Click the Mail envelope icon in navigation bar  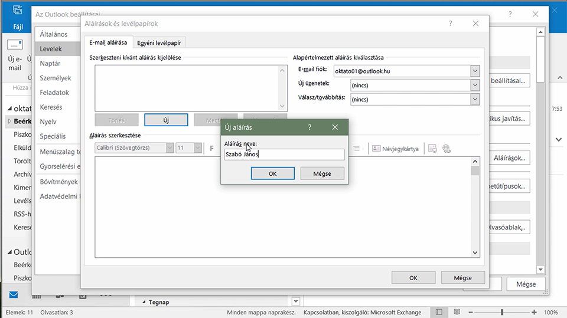(14, 295)
